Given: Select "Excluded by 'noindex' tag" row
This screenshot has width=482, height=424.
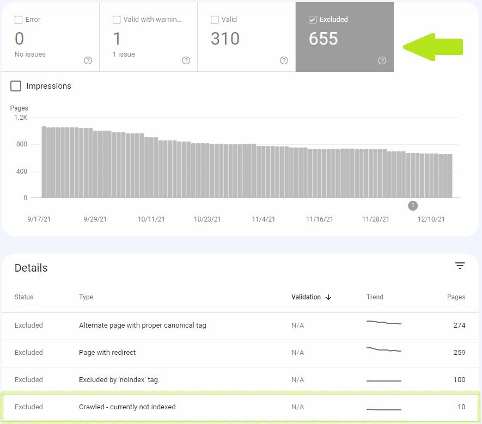Looking at the screenshot, I should [118, 380].
